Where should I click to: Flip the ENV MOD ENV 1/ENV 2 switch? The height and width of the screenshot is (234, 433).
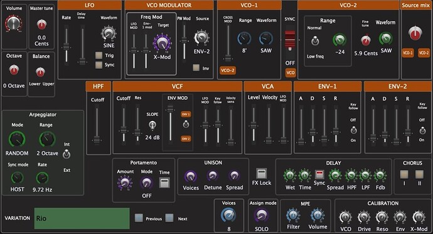(x=186, y=124)
